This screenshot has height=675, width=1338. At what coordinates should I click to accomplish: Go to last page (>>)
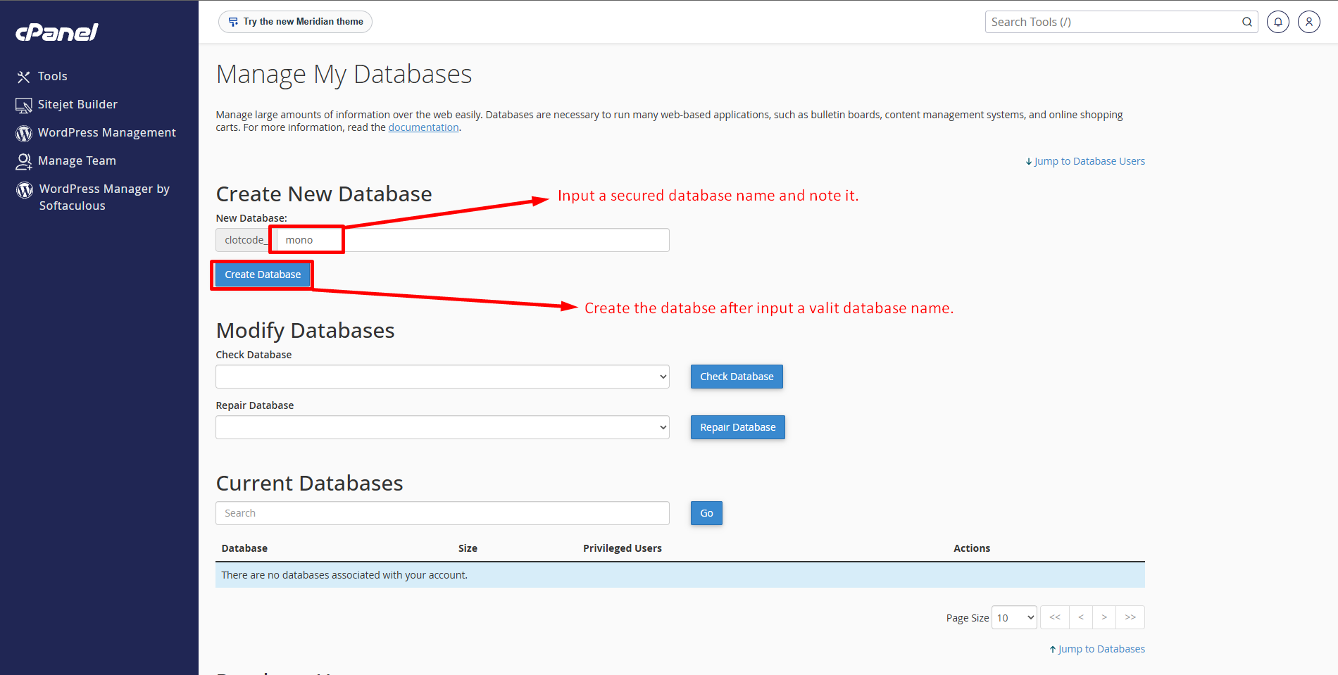click(x=1130, y=617)
